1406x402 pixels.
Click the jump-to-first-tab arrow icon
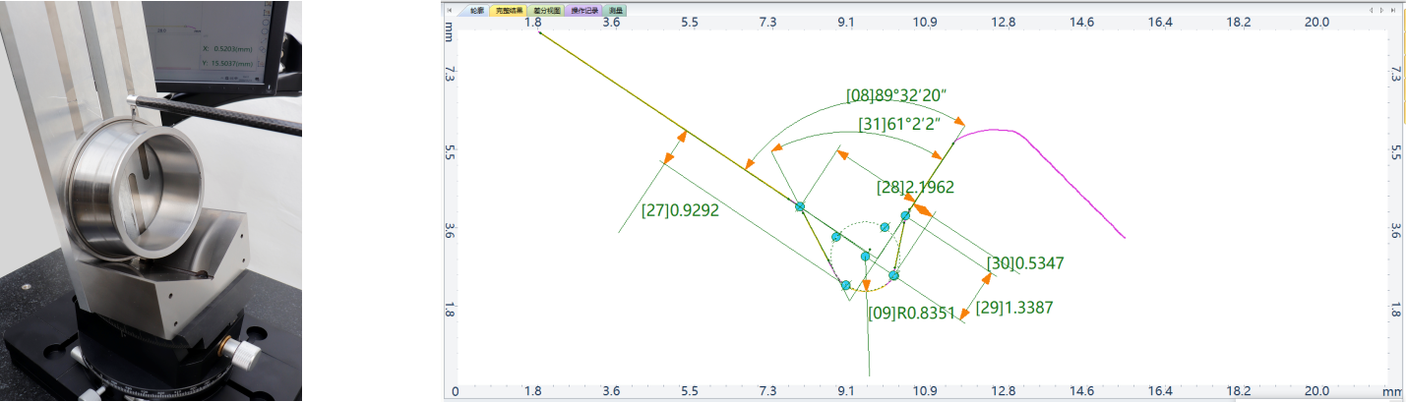coord(450,10)
